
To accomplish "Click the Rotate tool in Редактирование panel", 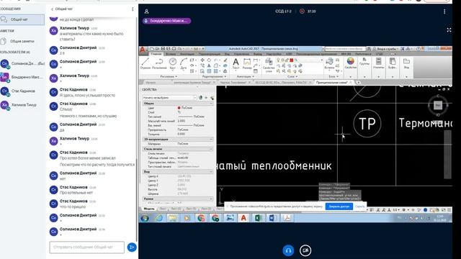I will pos(209,60).
